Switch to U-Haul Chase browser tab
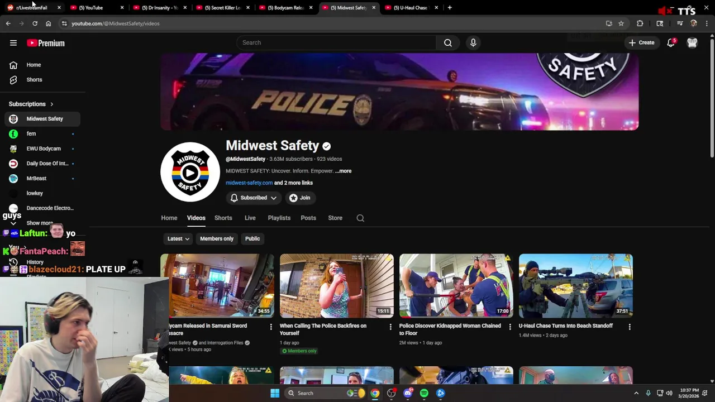Viewport: 715px width, 402px height. coord(411,7)
